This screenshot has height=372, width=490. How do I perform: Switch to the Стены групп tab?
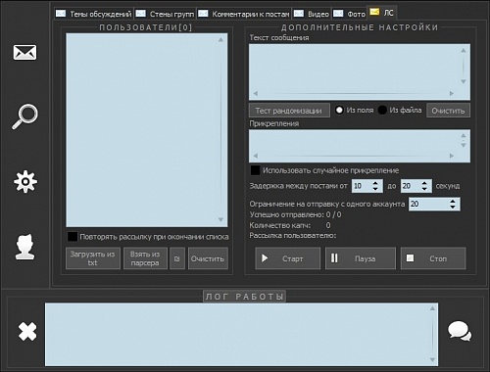tap(165, 14)
